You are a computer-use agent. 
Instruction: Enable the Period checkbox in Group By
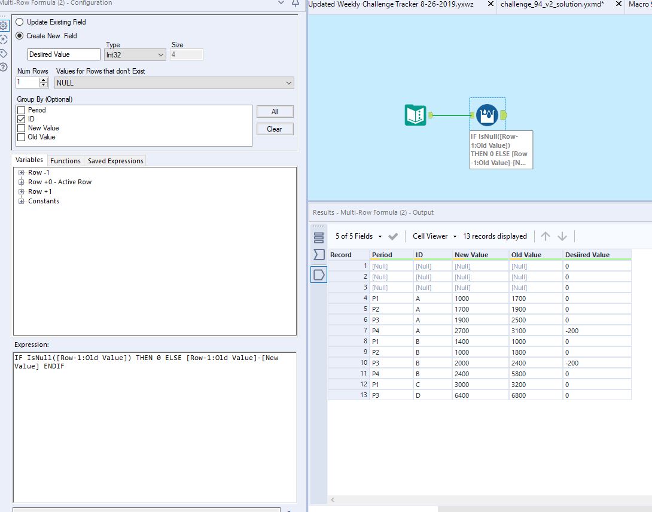pyautogui.click(x=23, y=109)
